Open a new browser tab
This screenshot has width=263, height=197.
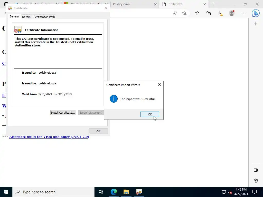tap(213, 4)
